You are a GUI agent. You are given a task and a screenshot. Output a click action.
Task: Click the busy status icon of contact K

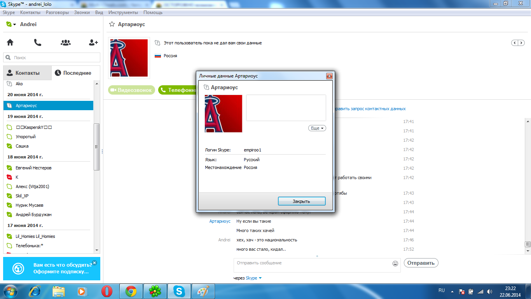coord(9,177)
